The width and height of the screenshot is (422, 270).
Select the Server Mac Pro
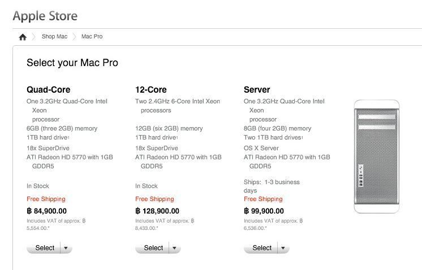261,248
